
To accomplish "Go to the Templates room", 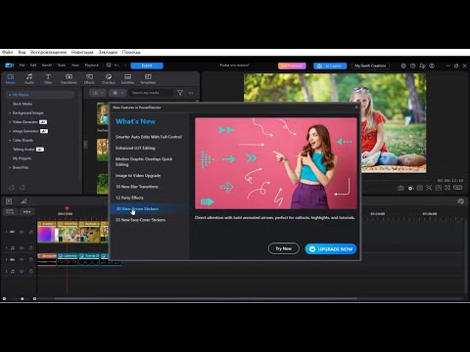I will coord(148,79).
